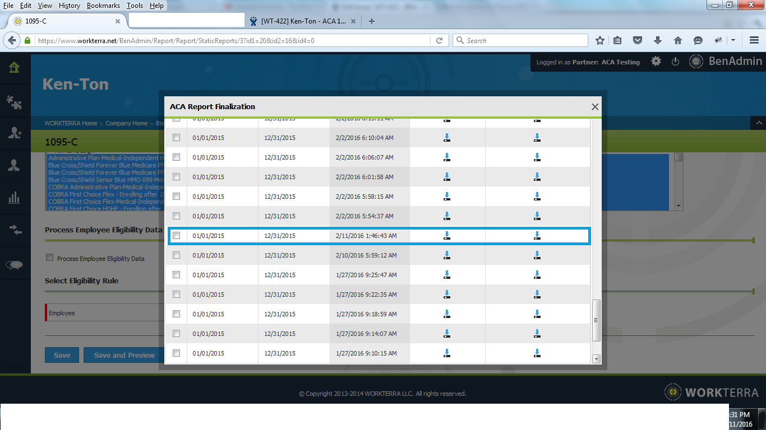Check the box for 2/11/2016 1:46:43 AM row
Viewport: 766px width, 430px height.
tap(177, 236)
